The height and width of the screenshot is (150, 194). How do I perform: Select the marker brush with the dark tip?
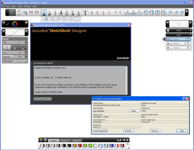(x=61, y=13)
